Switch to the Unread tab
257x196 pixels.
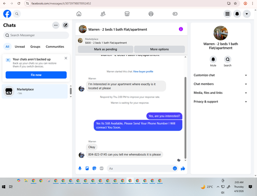(x=20, y=47)
